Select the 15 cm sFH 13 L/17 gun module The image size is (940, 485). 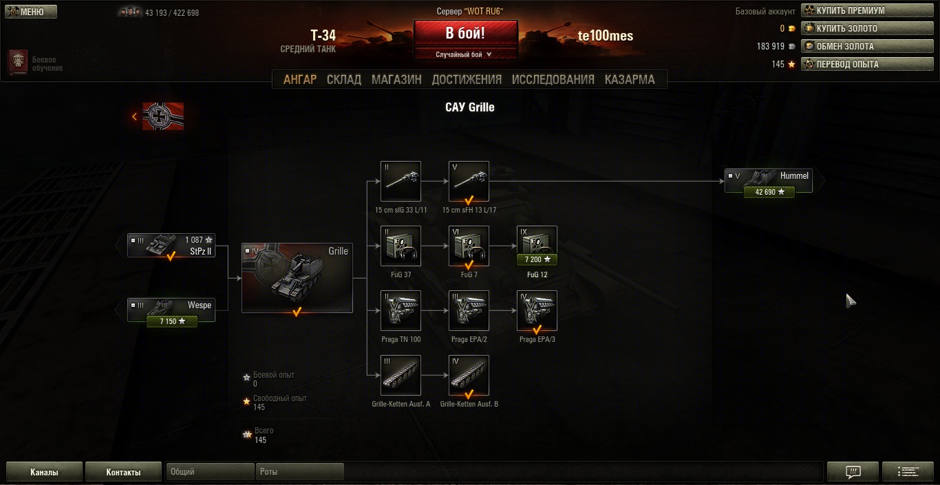[x=469, y=181]
